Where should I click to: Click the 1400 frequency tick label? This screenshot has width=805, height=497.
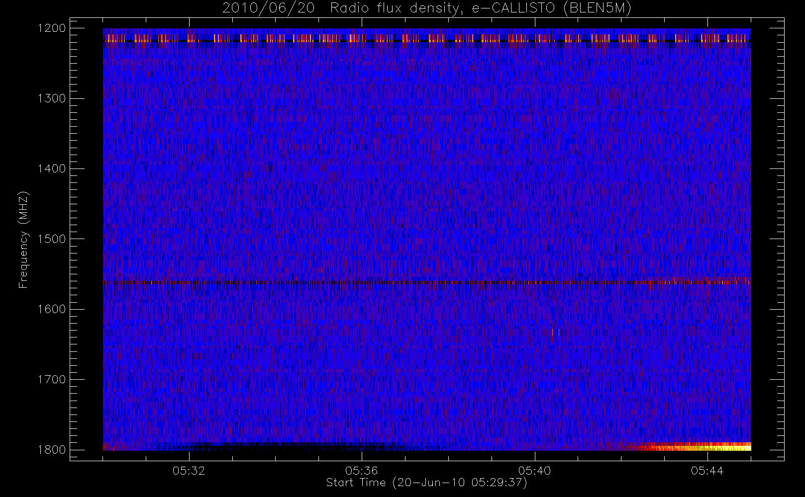[52, 168]
